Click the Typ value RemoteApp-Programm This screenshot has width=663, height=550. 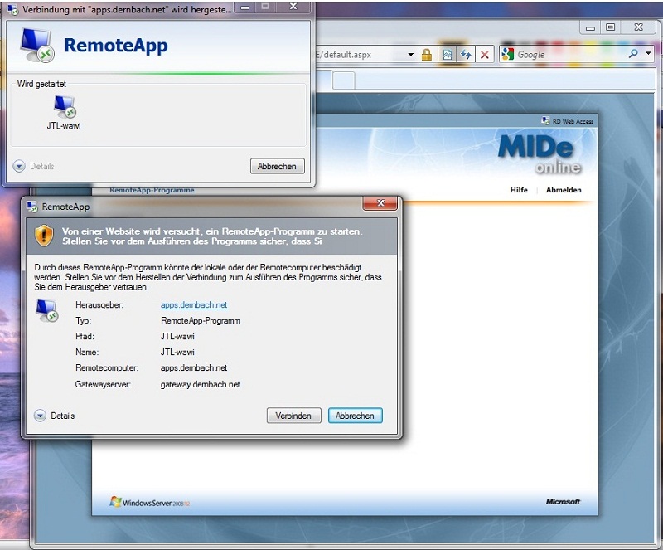(201, 321)
